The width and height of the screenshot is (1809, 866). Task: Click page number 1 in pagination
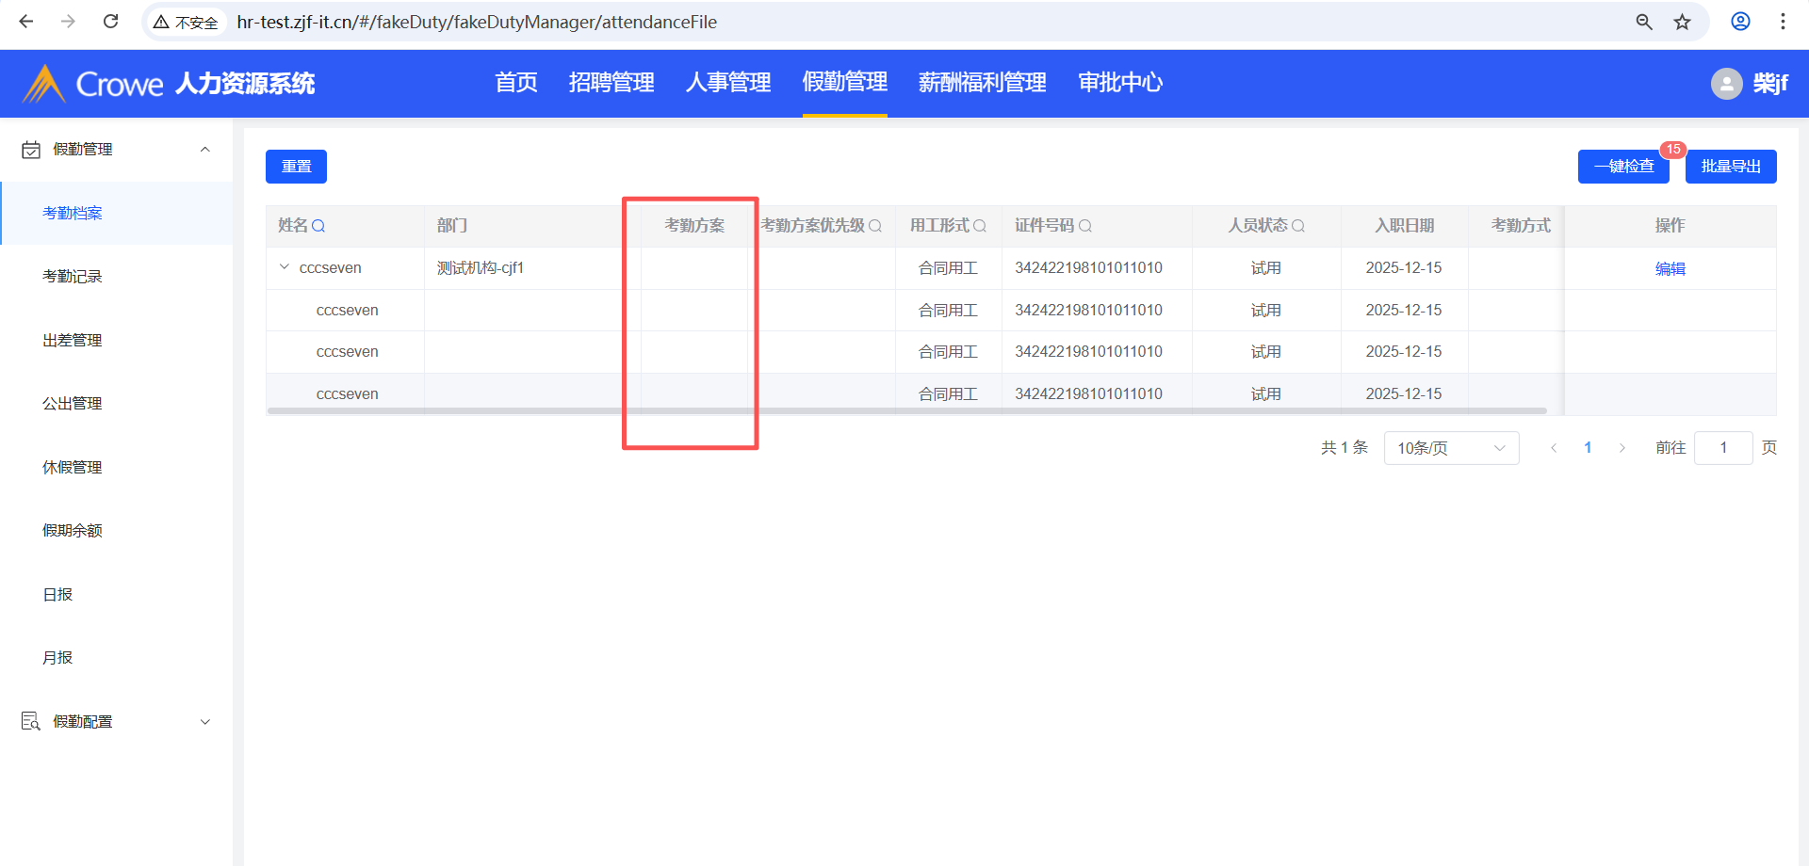click(1588, 448)
